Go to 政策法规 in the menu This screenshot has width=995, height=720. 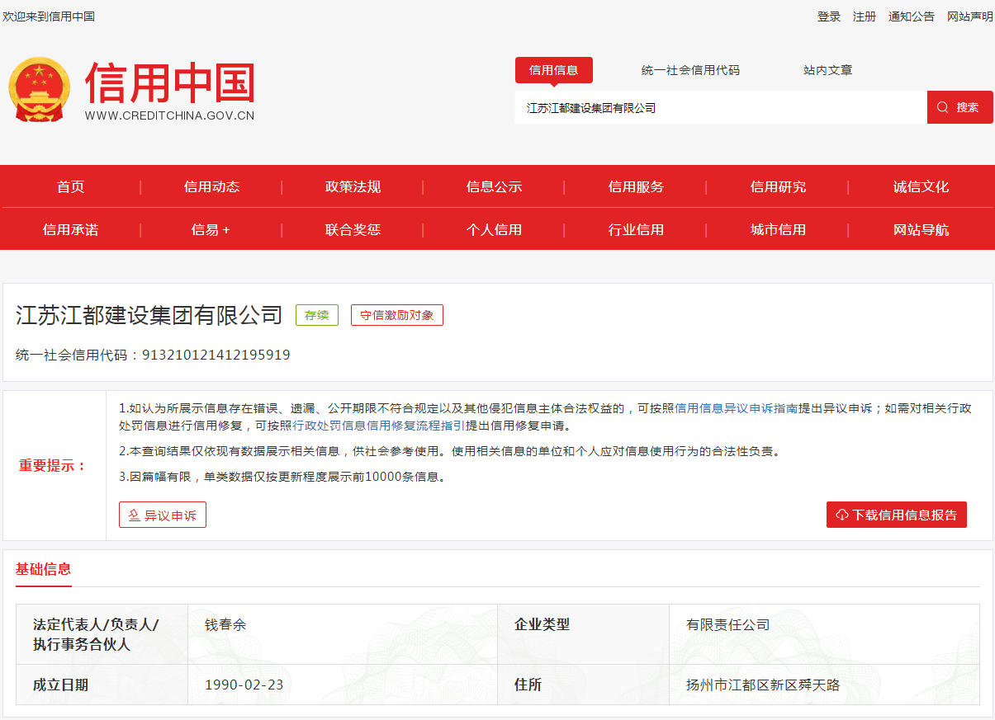tap(353, 187)
